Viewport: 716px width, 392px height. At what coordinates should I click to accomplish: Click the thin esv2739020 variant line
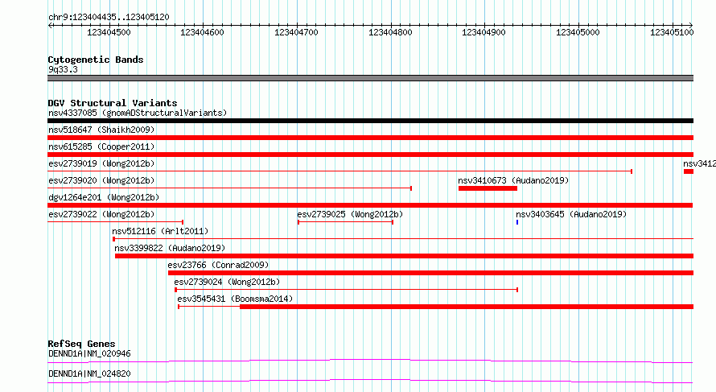pos(230,188)
